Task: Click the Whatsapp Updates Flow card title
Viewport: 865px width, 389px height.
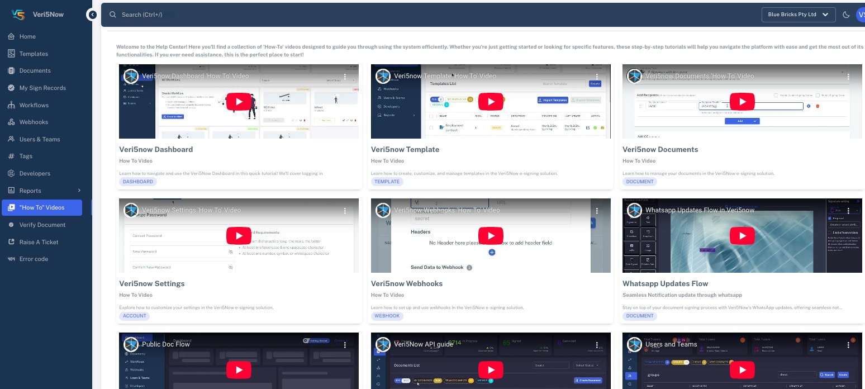Action: (x=665, y=283)
